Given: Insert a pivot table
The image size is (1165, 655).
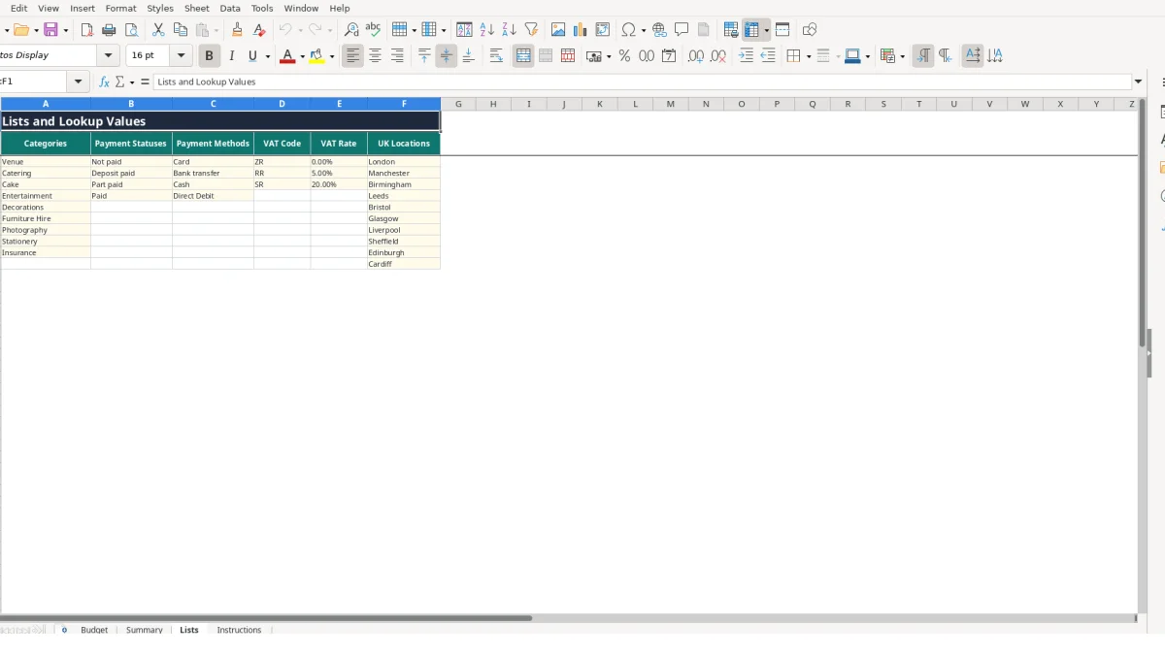Looking at the screenshot, I should click(603, 30).
